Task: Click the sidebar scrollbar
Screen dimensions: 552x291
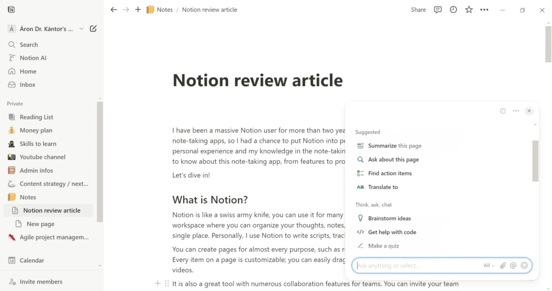Action: pos(100,162)
